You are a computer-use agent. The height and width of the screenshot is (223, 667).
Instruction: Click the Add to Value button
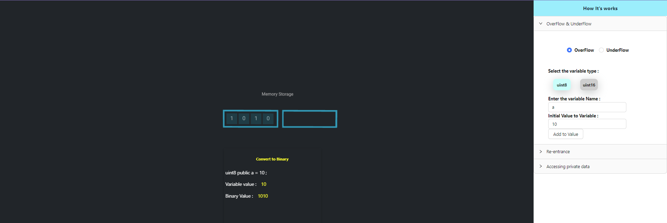[x=566, y=134]
